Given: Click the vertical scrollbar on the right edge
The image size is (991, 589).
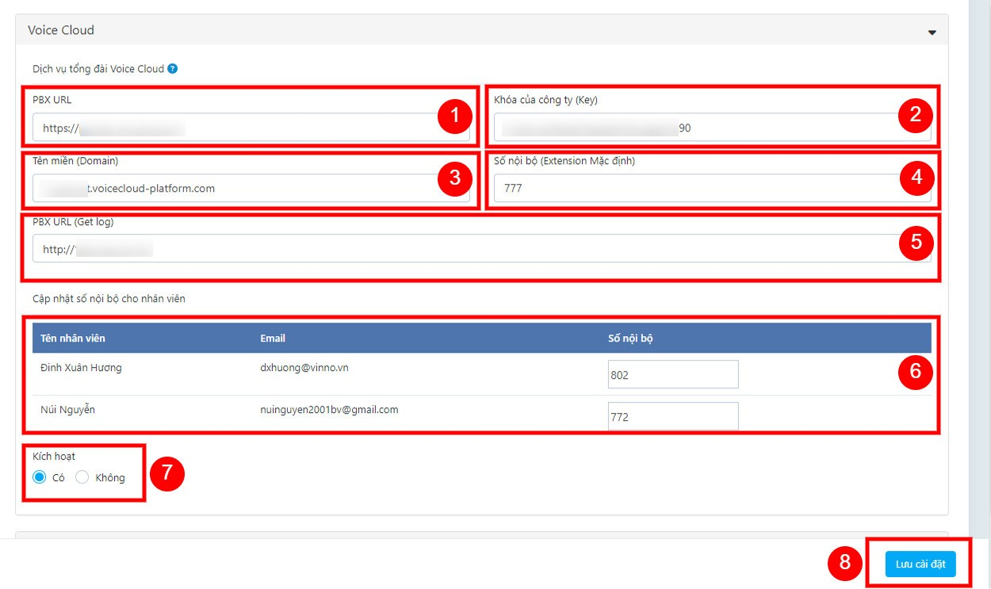Looking at the screenshot, I should 979,238.
